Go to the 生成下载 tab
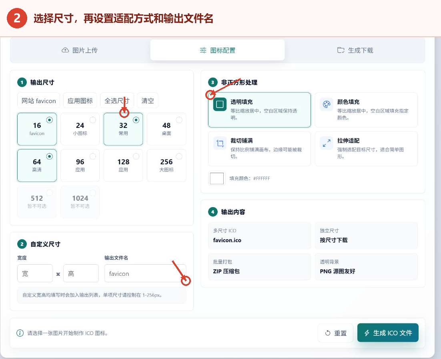This screenshot has height=359, width=441. pos(355,50)
